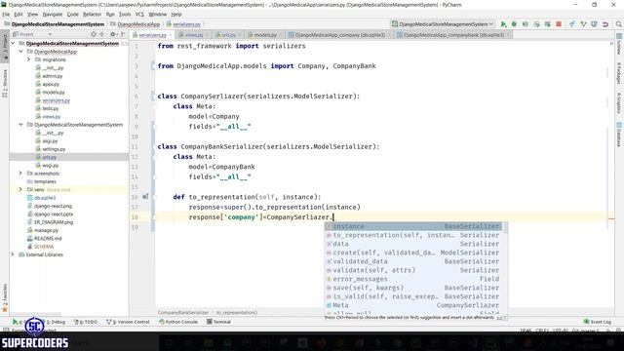Run the project with the green Run icon

coord(503,24)
